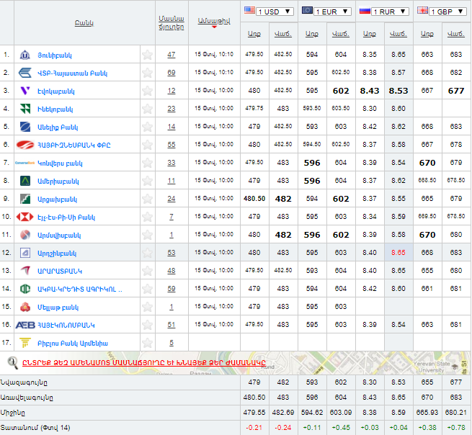Sort by the date column header
472x435 pixels.
tap(214, 21)
